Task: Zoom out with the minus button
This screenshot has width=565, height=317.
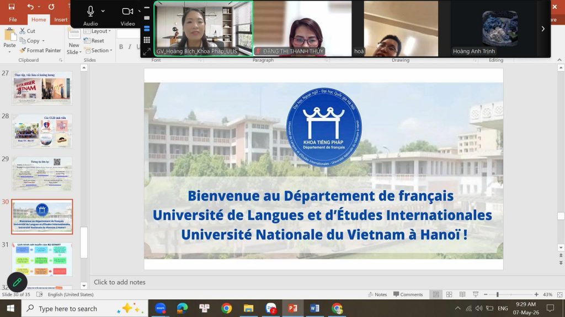Action: coord(486,294)
